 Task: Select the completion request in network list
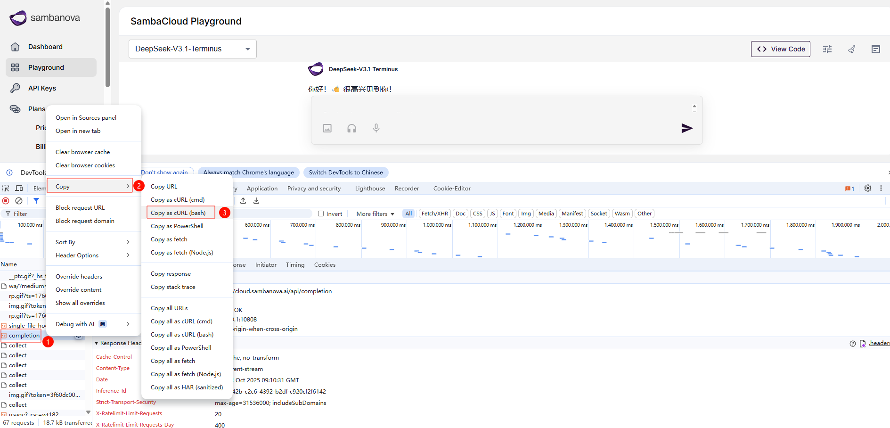pyautogui.click(x=24, y=336)
